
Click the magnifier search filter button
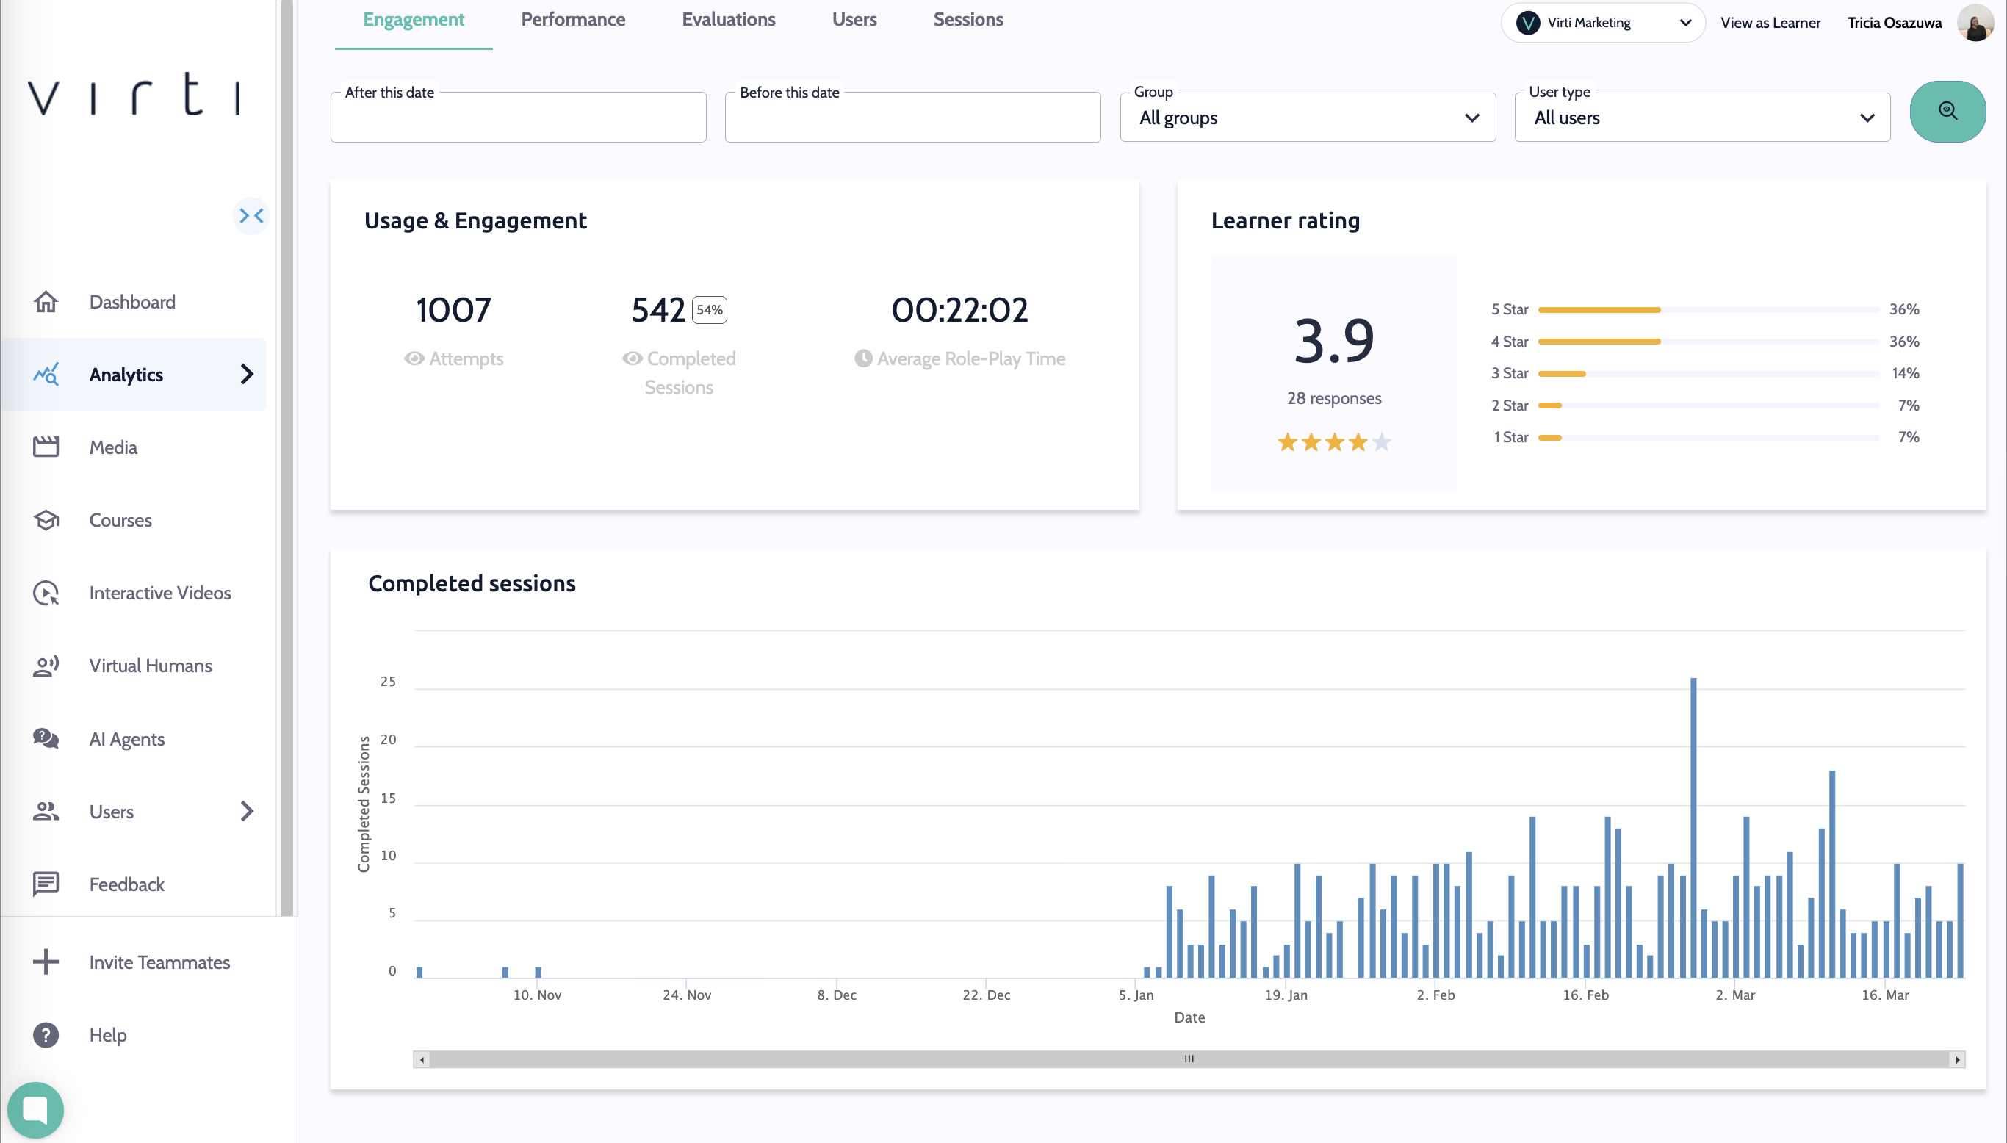tap(1947, 112)
